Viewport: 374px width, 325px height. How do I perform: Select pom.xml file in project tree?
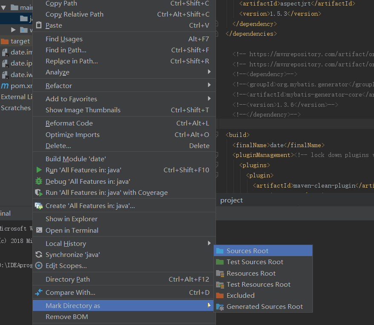[x=16, y=86]
